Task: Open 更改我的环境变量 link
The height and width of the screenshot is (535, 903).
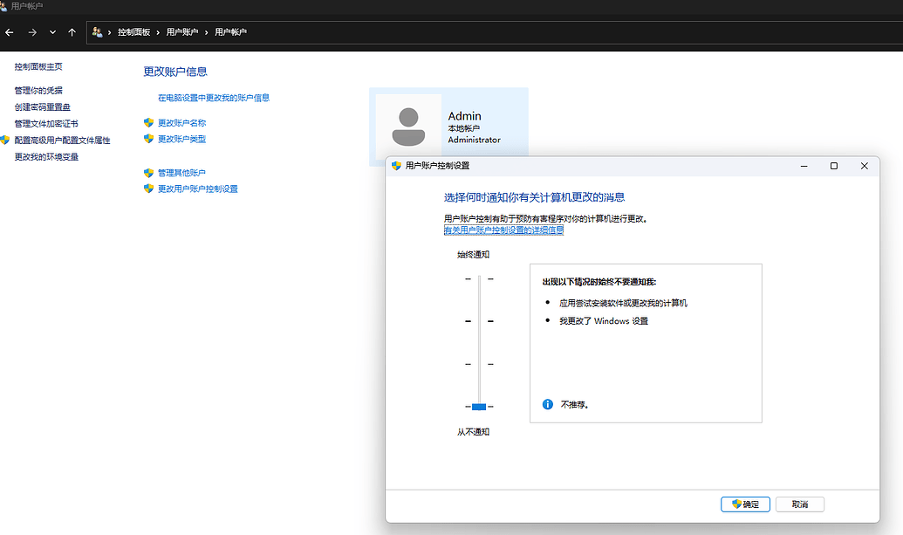Action: [46, 156]
